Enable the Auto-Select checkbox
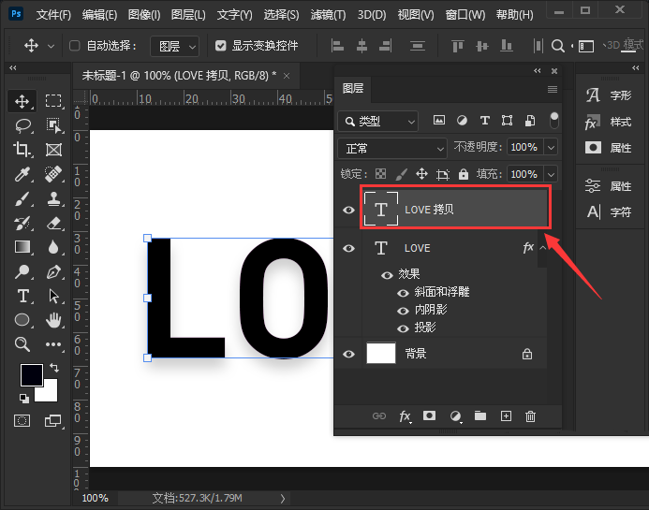This screenshot has height=510, width=649. (x=75, y=46)
